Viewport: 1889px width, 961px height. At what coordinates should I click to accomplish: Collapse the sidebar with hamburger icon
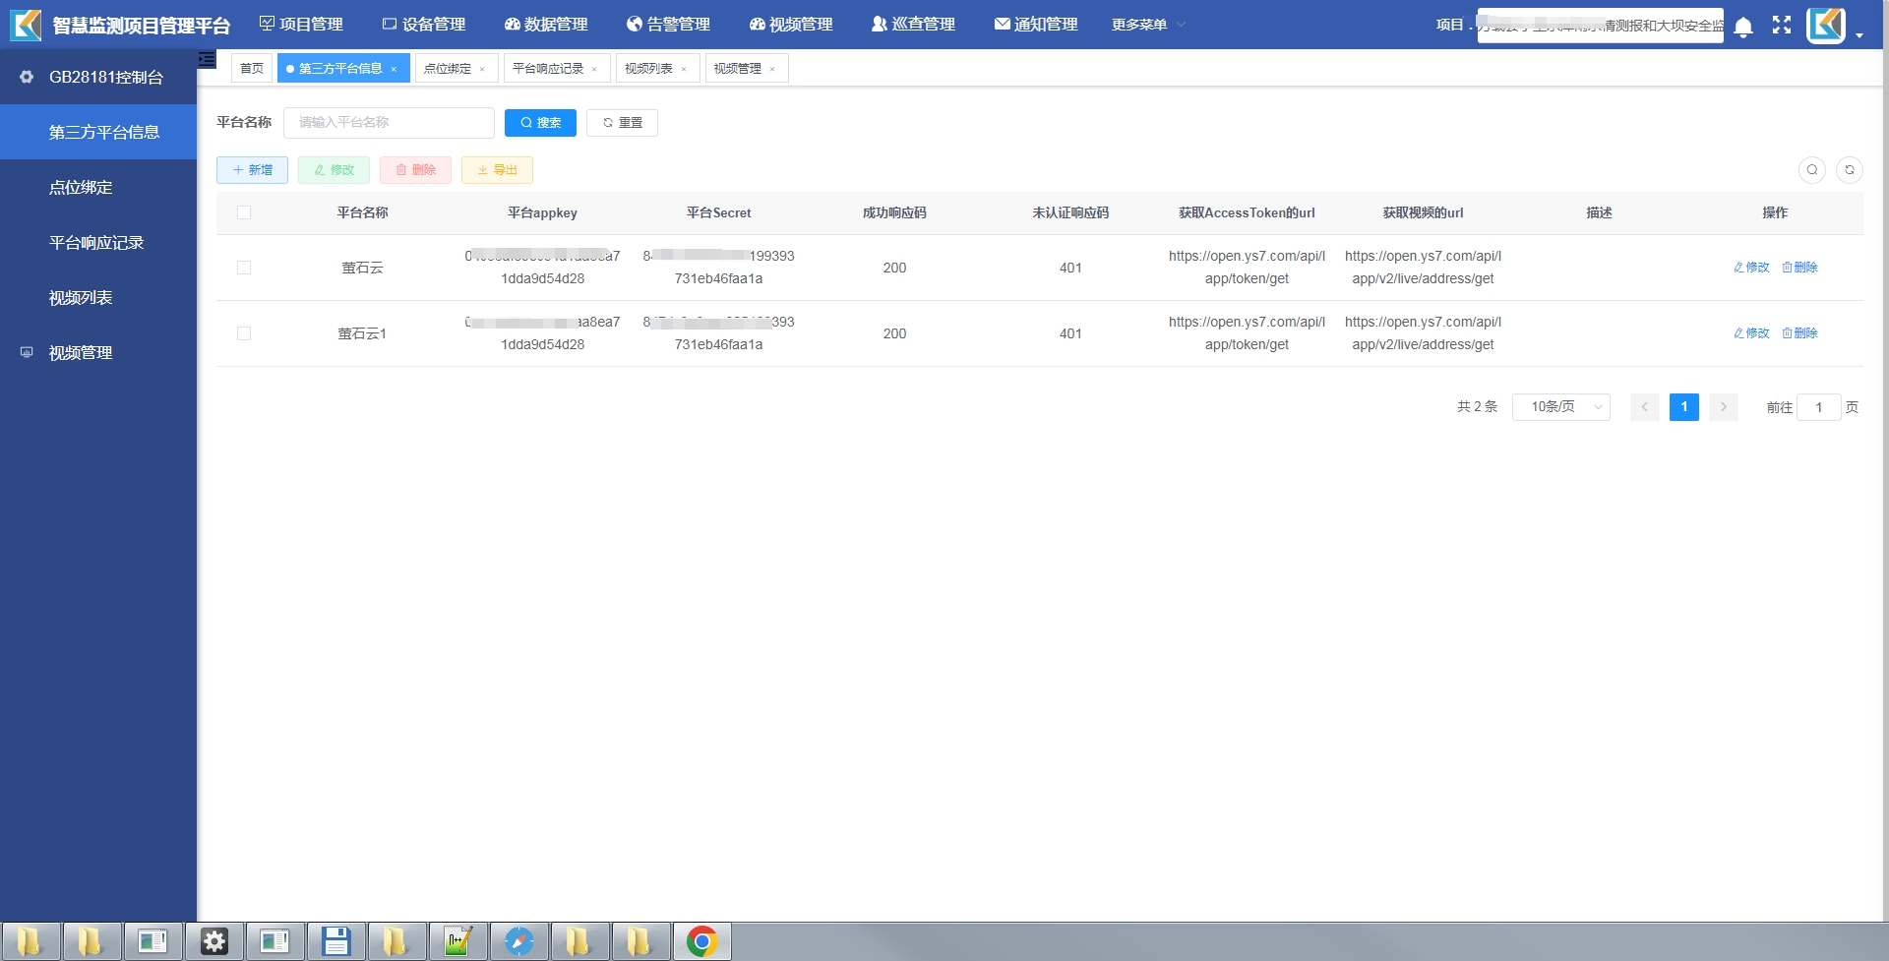pyautogui.click(x=207, y=60)
